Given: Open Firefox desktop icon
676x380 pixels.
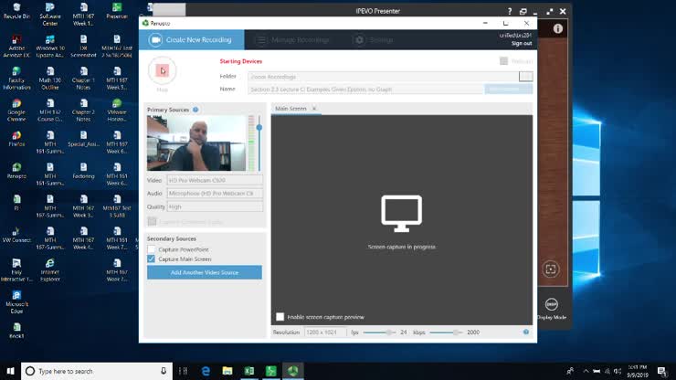Looking at the screenshot, I should [16, 139].
